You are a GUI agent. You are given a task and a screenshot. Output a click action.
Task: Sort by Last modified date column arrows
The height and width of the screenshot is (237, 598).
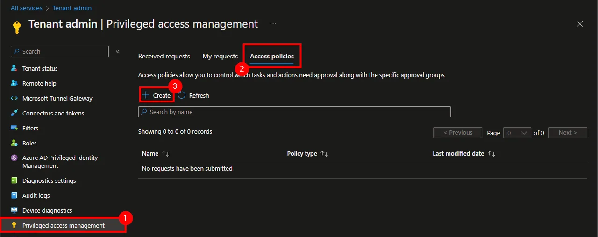point(491,154)
